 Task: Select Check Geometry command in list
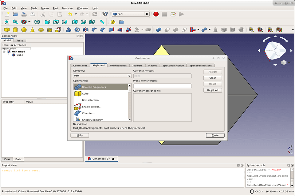(101, 119)
